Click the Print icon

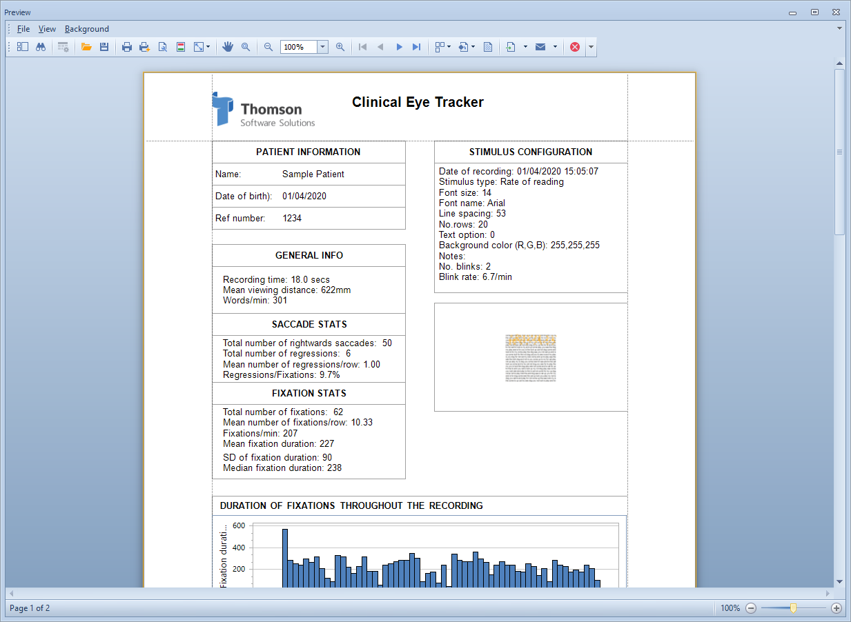(127, 47)
